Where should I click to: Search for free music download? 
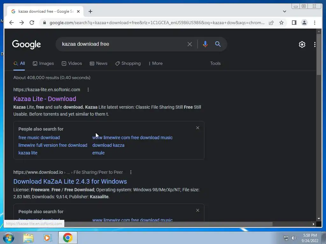39,138
